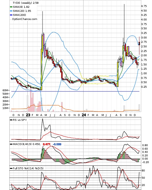Click the 2.00 price axis label
Screen dimensions: 152x190
coord(144,55)
